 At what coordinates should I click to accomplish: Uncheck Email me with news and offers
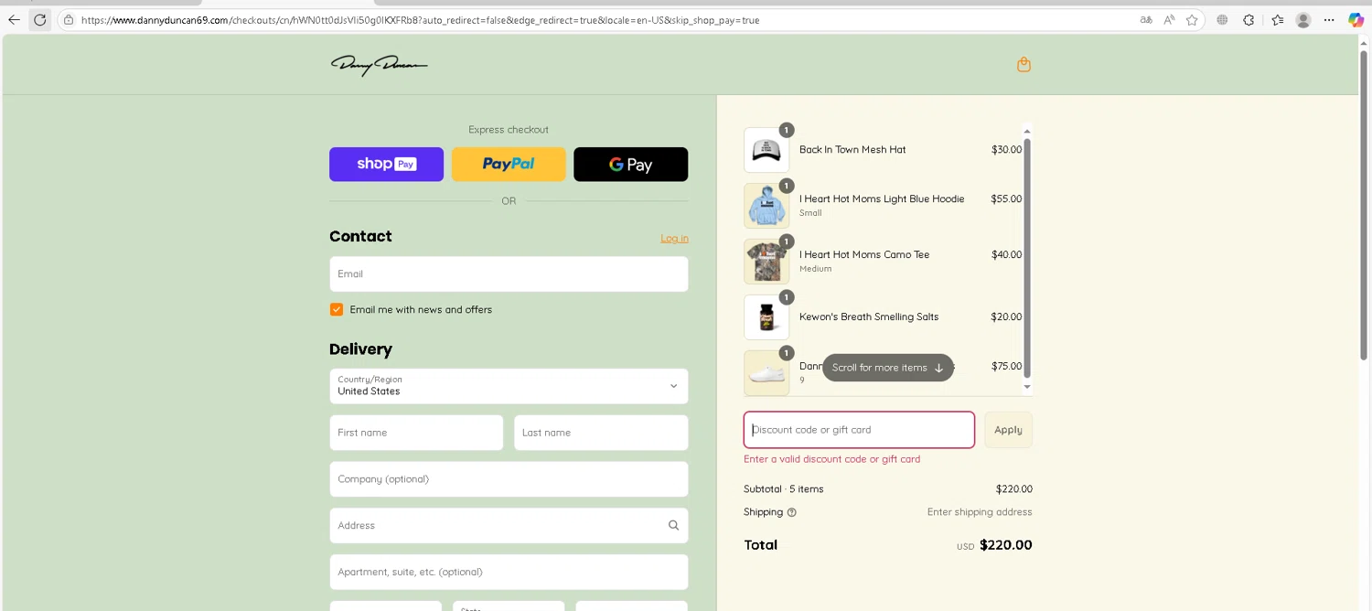coord(337,309)
